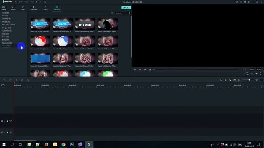The image size is (264, 148).
Task: Open the Transition tab
Action: point(33,8)
